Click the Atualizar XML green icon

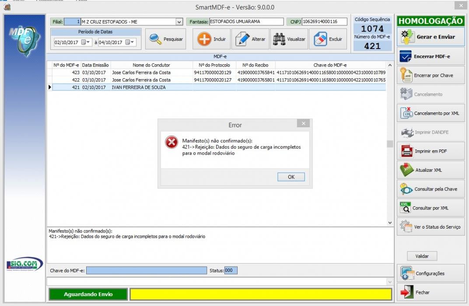tap(407, 170)
